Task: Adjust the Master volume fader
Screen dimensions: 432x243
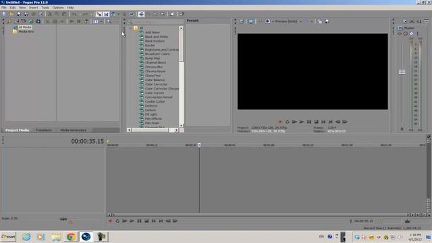Action: 402,72
